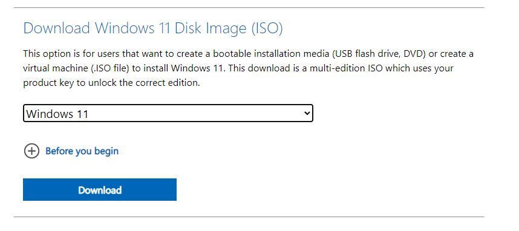Select the Windows 11 text in combo box
The width and height of the screenshot is (519, 231).
[x=57, y=114]
